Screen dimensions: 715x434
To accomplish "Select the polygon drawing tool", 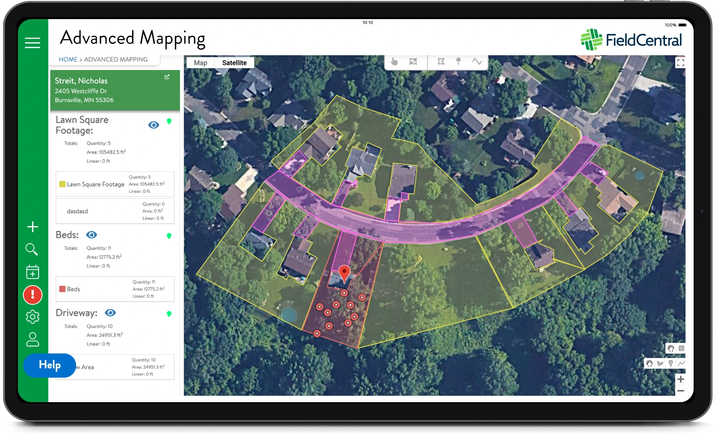I will (441, 62).
